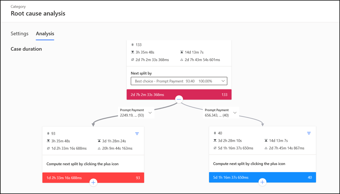Click the Case duration heading
This screenshot has width=340, height=194.
click(x=26, y=49)
